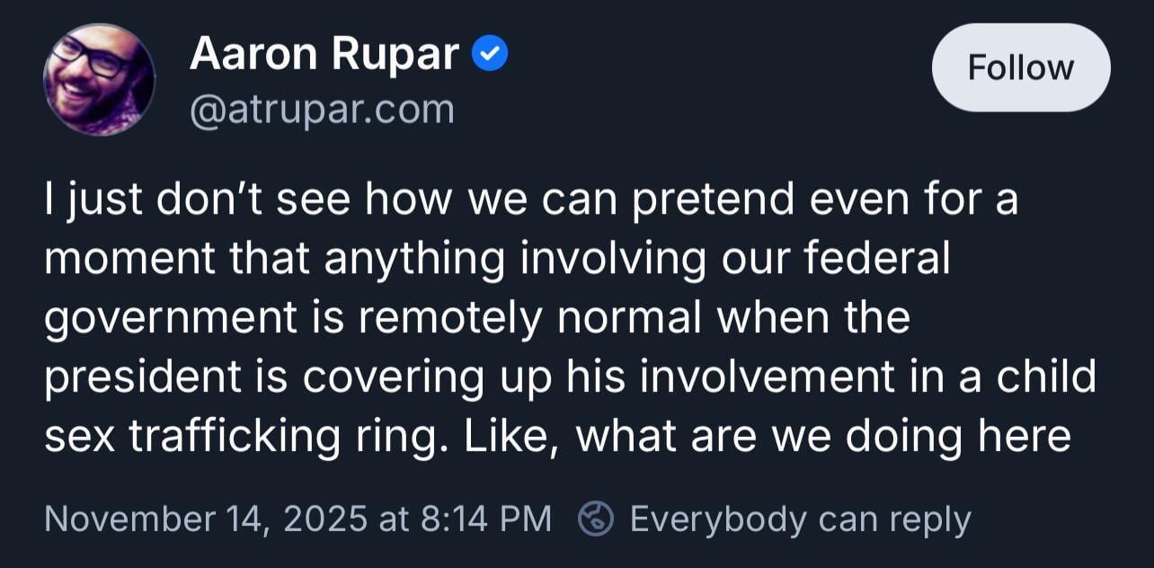Open the Aaron Rupar display name link
Viewport: 1154px width, 568px height.
pyautogui.click(x=324, y=56)
